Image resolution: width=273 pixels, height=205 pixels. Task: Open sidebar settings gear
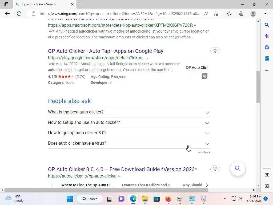267,186
